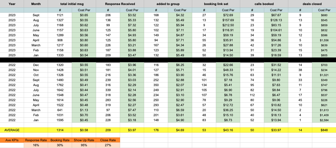Click the Booking Rate header cell
The width and height of the screenshot is (336, 148).
tap(60, 140)
